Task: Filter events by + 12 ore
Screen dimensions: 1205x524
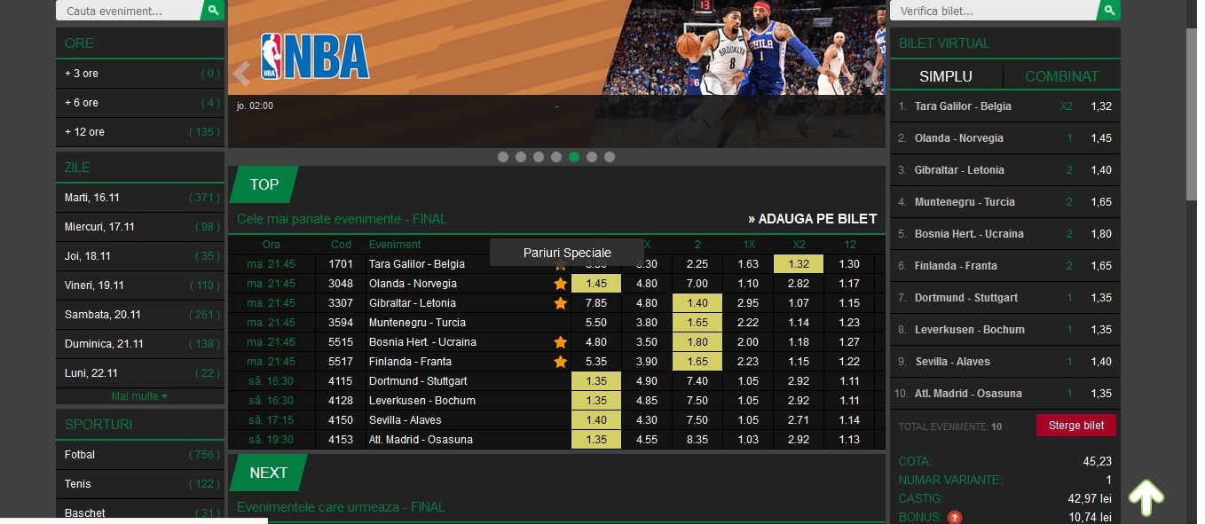Action: (x=140, y=132)
